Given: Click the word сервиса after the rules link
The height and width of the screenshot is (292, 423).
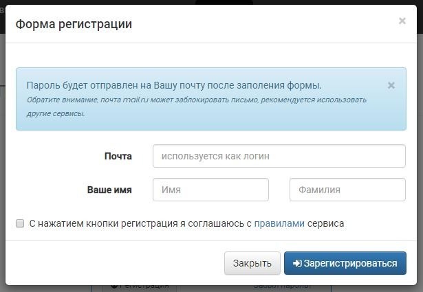Looking at the screenshot, I should pos(325,223).
